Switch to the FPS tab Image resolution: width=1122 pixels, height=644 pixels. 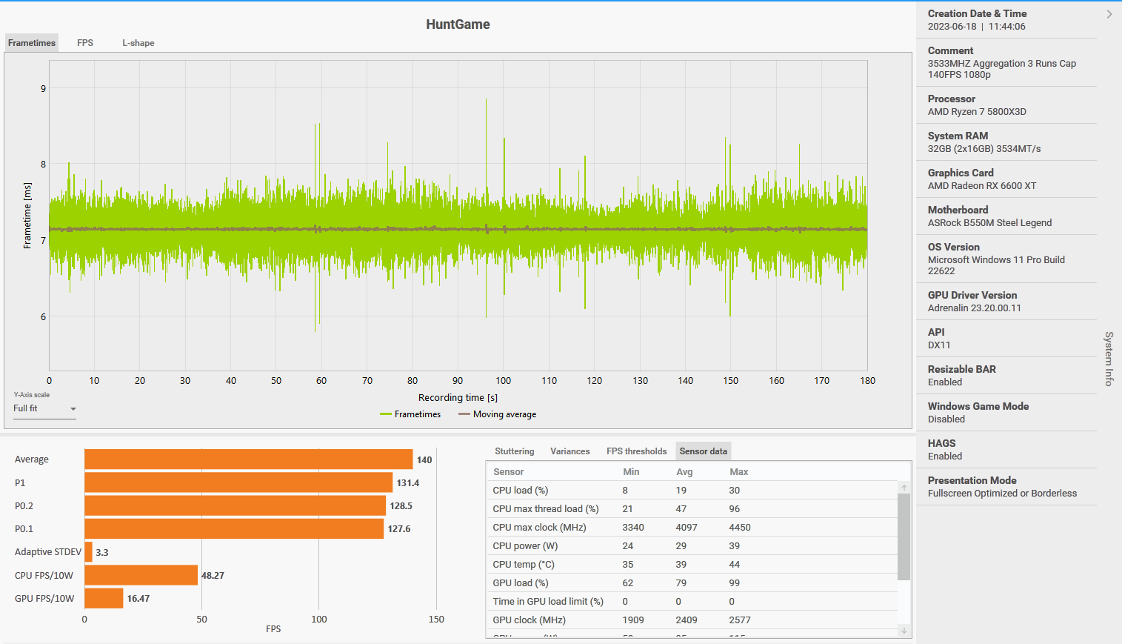pyautogui.click(x=84, y=43)
